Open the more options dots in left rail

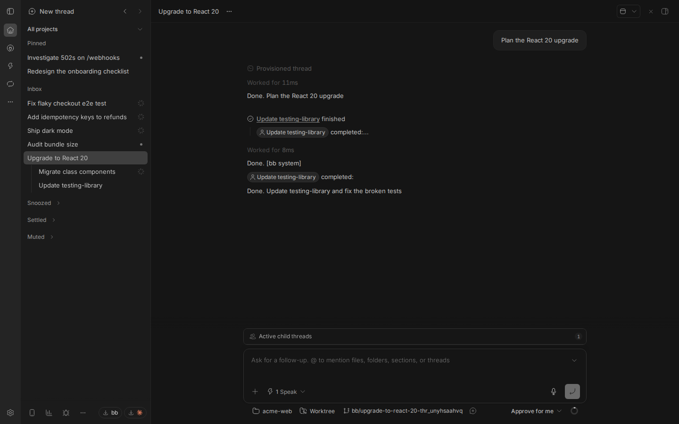pos(10,102)
